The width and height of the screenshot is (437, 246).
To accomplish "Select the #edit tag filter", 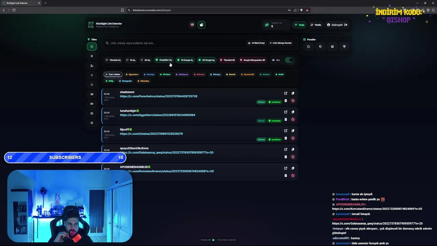I will 280,74.
